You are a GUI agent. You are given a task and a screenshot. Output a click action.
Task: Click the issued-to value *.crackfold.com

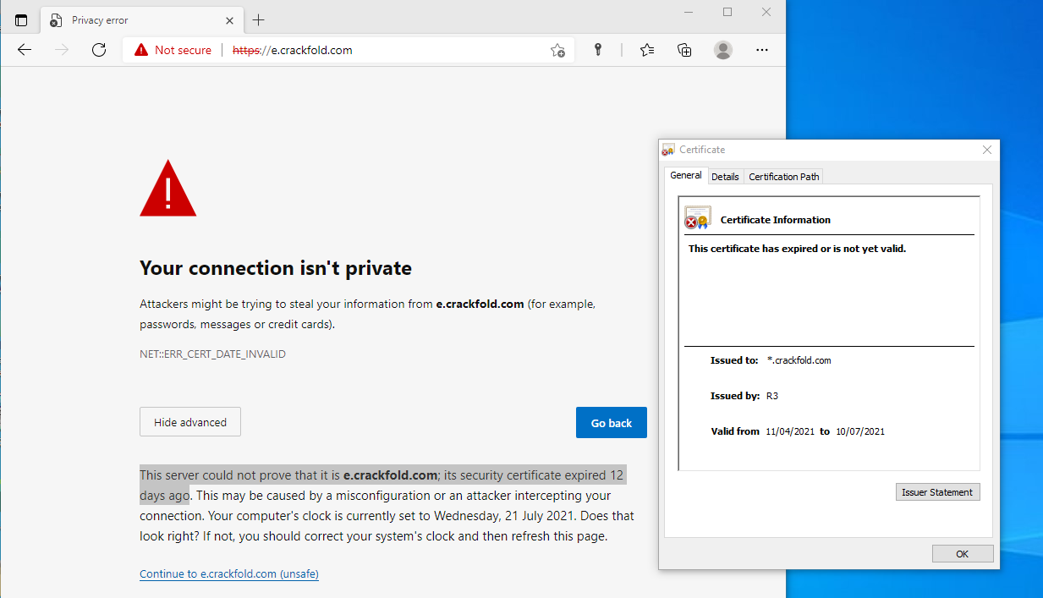point(799,360)
